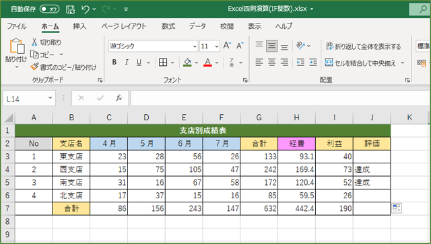The height and width of the screenshot is (244, 431).
Task: Click the bottom align icon
Action: tap(284, 47)
